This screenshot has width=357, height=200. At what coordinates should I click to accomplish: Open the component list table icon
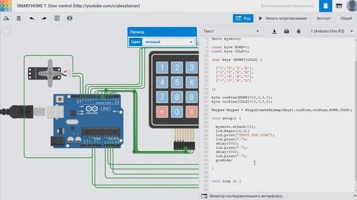(x=339, y=6)
